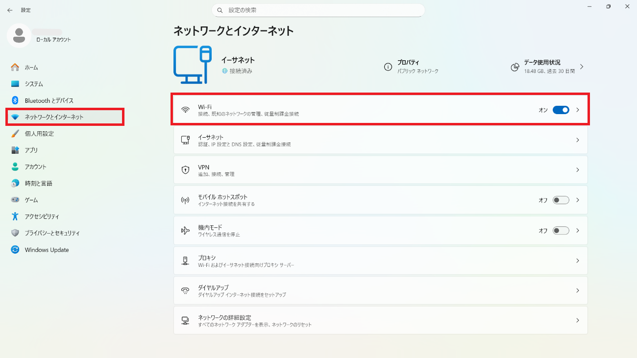This screenshot has width=637, height=358.
Task: Open the プロキシ row chevron
Action: pos(578,261)
